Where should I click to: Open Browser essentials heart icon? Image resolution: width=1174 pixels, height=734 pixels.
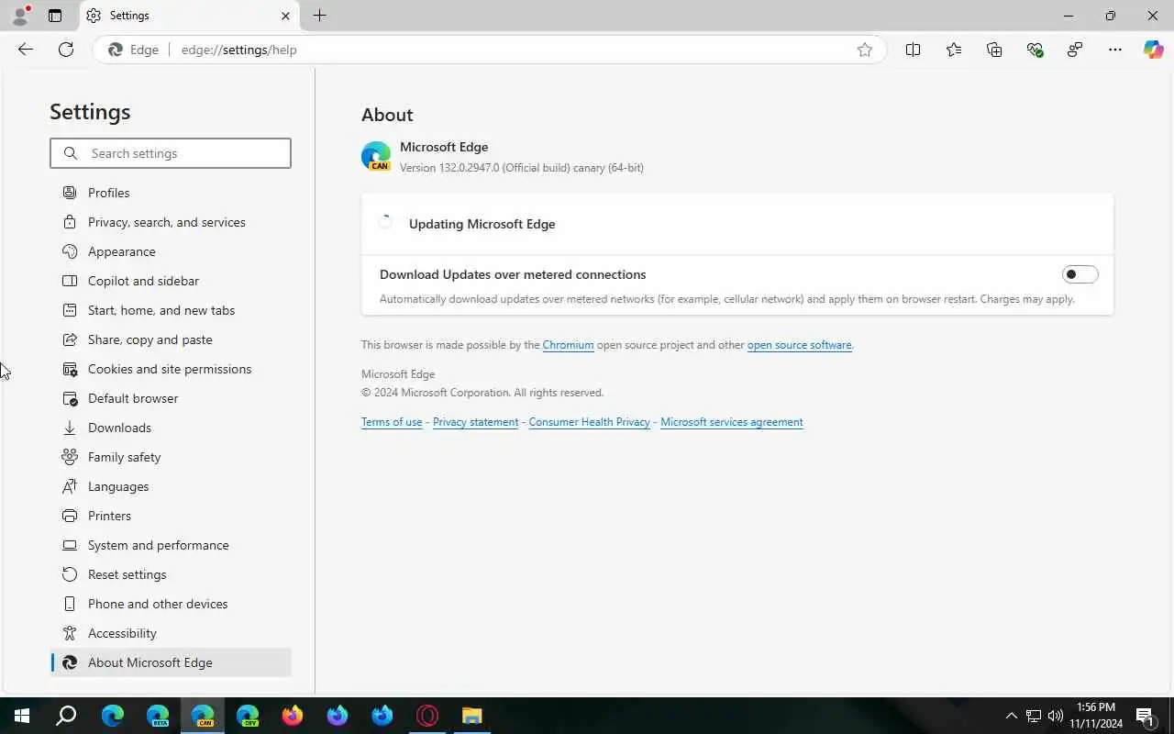pyautogui.click(x=1035, y=50)
